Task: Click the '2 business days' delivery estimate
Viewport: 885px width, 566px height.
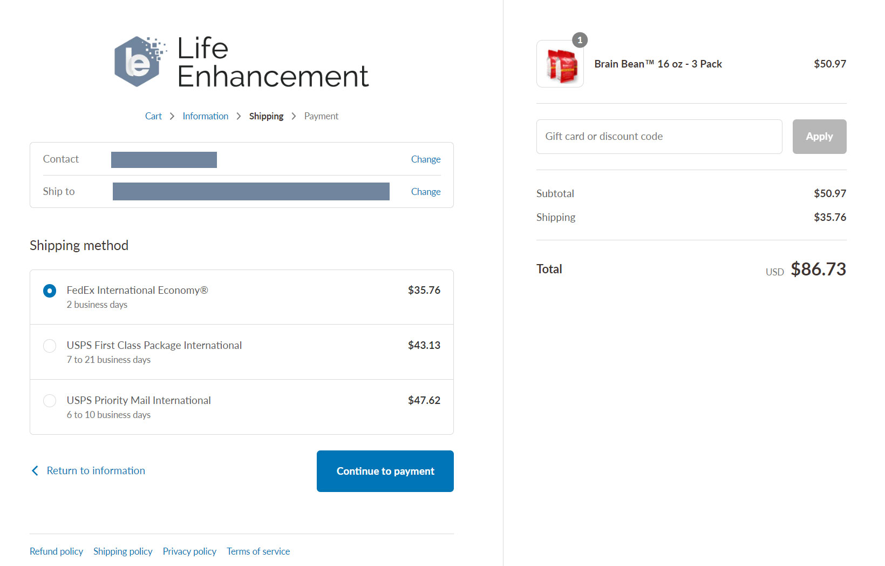Action: pos(97,305)
